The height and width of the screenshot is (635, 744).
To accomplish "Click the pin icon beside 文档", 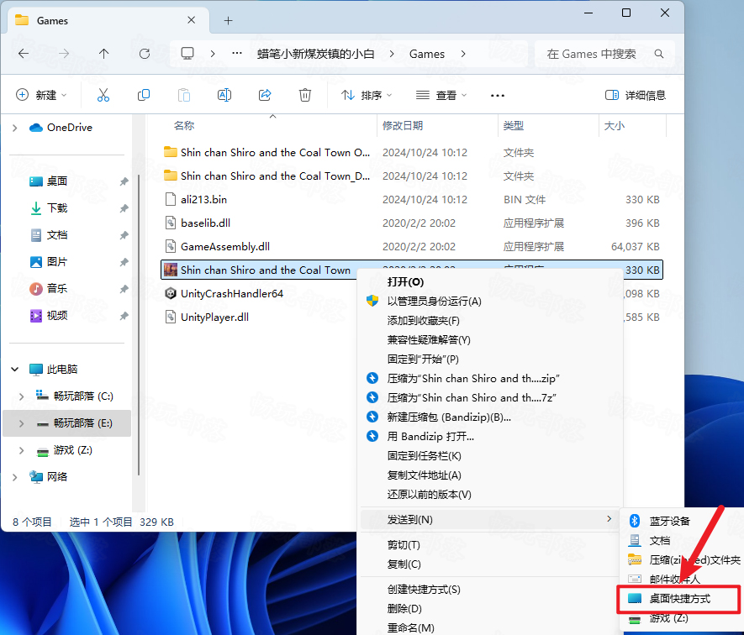I will (124, 235).
